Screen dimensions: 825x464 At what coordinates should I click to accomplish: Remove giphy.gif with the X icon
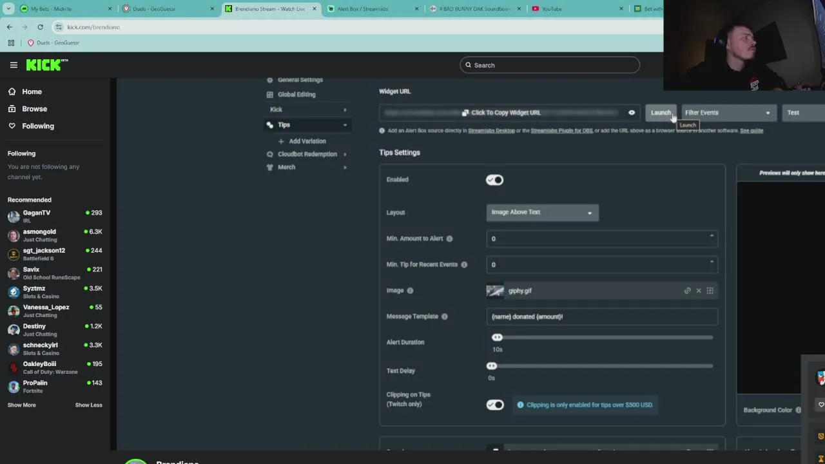[699, 291]
